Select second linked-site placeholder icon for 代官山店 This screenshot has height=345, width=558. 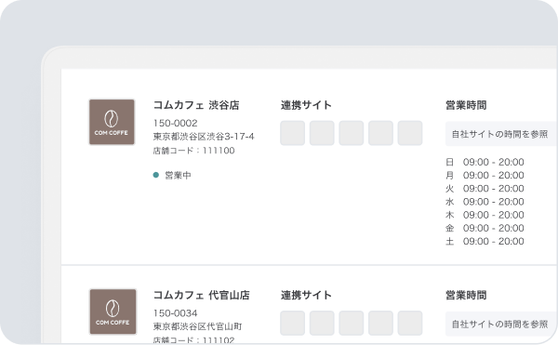pyautogui.click(x=322, y=323)
